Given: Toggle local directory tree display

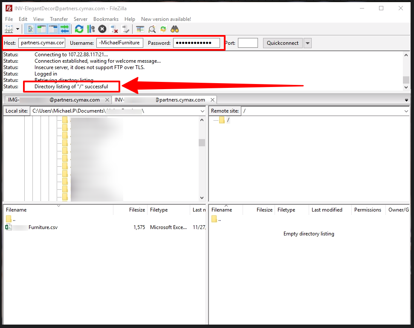Looking at the screenshot, I should coord(42,29).
